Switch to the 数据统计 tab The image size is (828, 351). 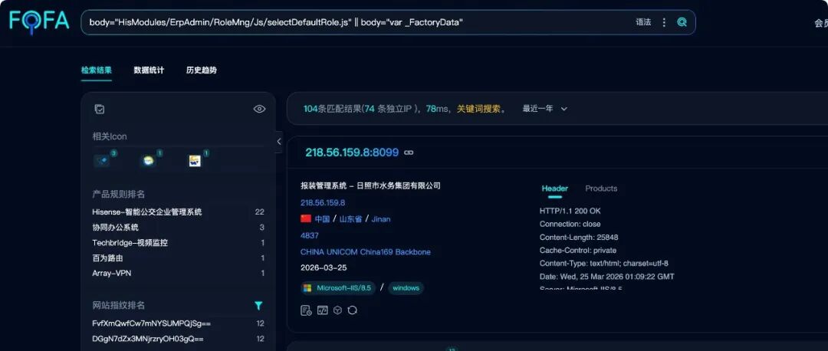149,71
